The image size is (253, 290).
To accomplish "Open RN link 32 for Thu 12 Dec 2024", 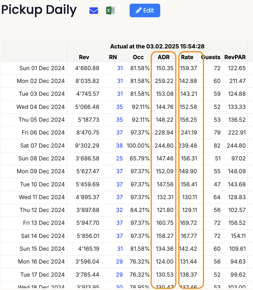I will (x=119, y=210).
